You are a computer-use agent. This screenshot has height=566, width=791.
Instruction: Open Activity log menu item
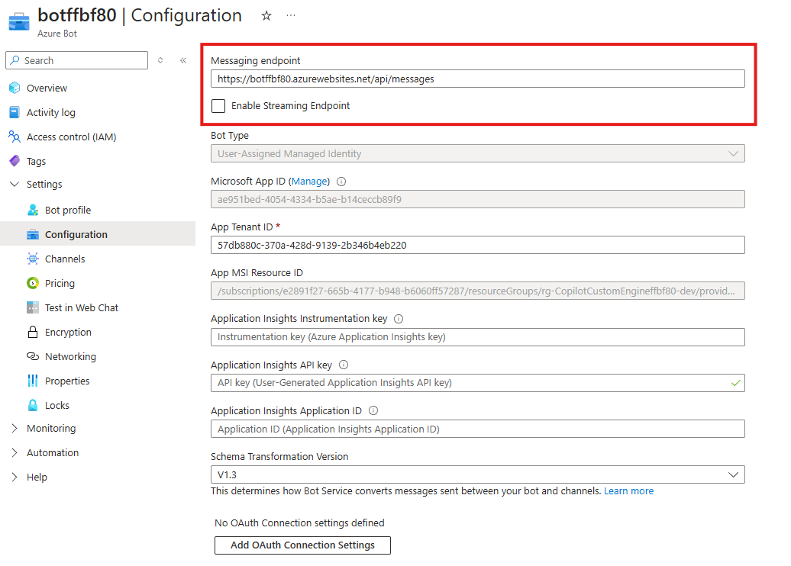coord(51,112)
